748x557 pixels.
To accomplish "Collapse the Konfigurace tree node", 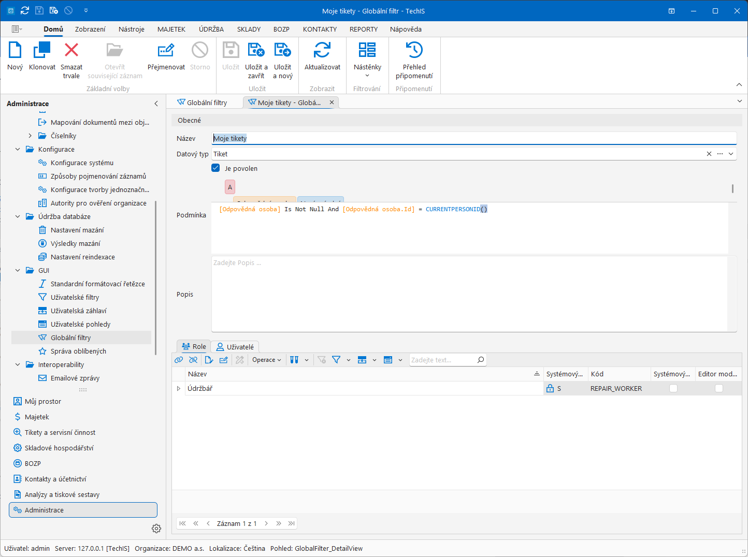I will [18, 149].
